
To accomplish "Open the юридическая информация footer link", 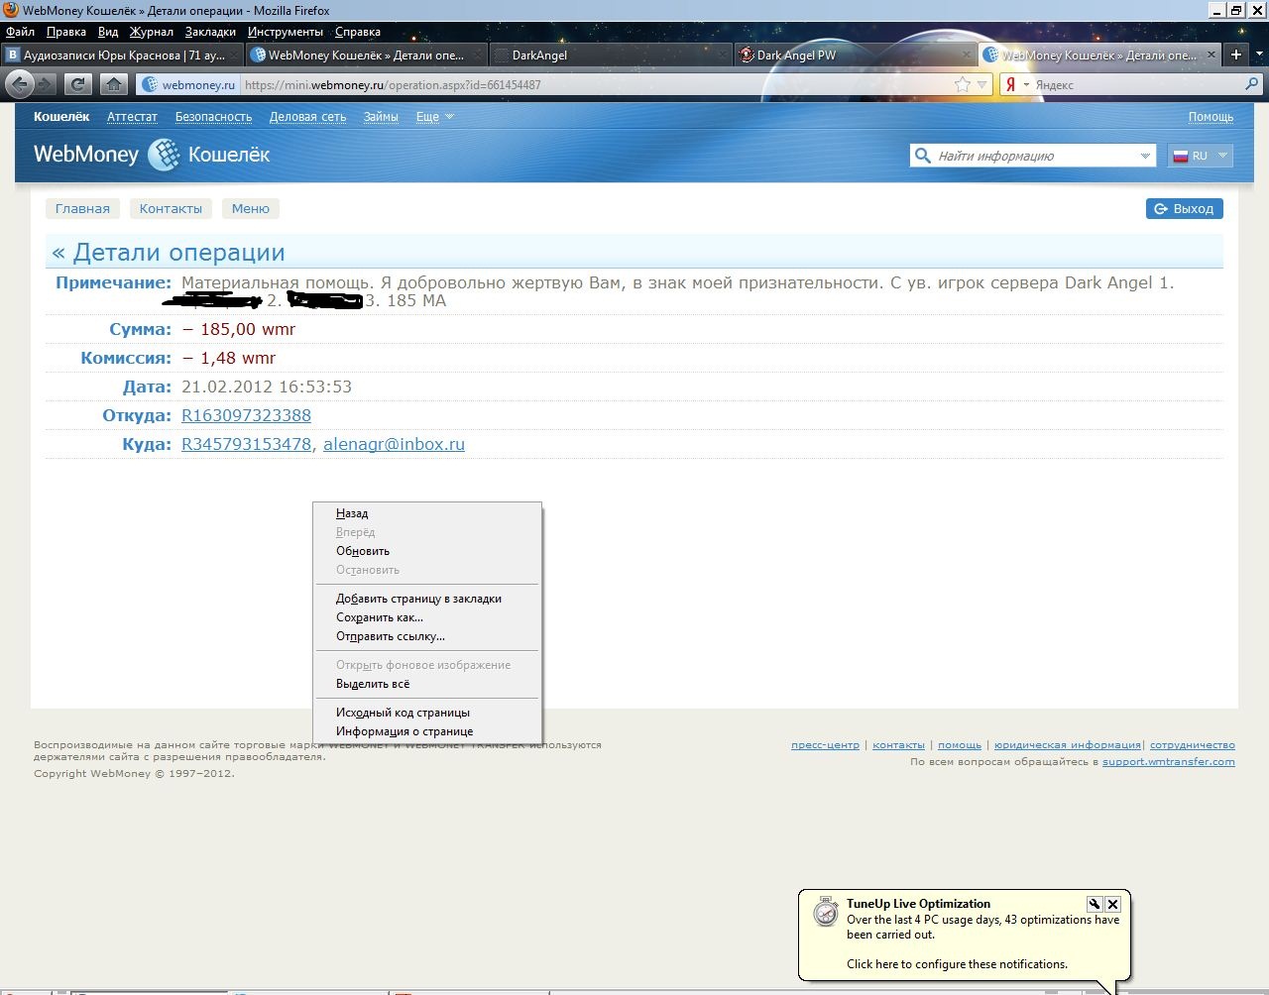I will (x=1067, y=745).
